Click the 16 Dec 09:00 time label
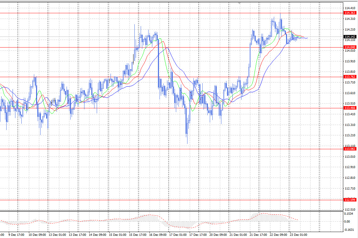This screenshot has height=238, width=358. 158,235
